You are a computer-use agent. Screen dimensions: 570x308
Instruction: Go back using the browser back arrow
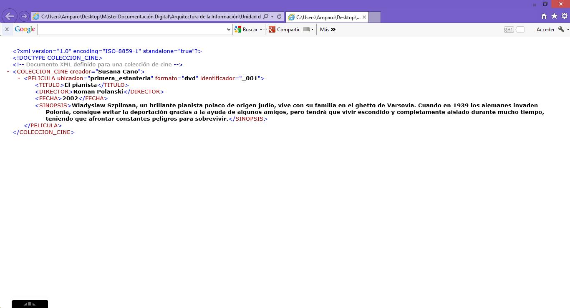coord(9,16)
